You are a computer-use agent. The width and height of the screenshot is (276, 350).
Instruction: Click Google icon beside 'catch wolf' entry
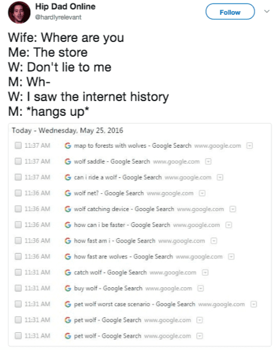pyautogui.click(x=67, y=273)
